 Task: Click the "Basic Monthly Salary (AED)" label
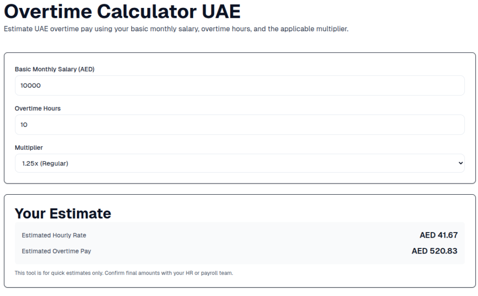point(55,69)
